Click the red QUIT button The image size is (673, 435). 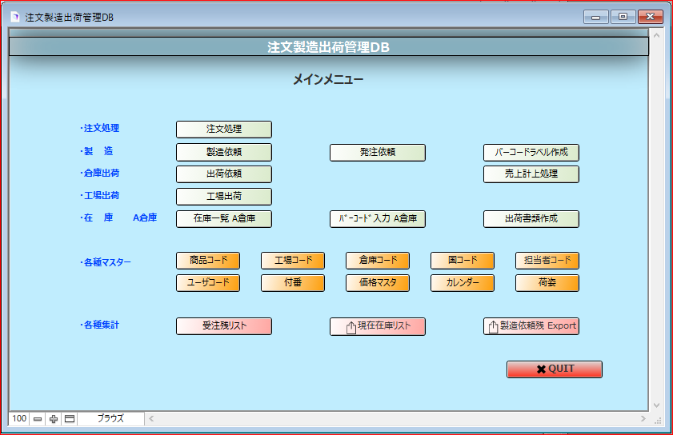pos(554,369)
